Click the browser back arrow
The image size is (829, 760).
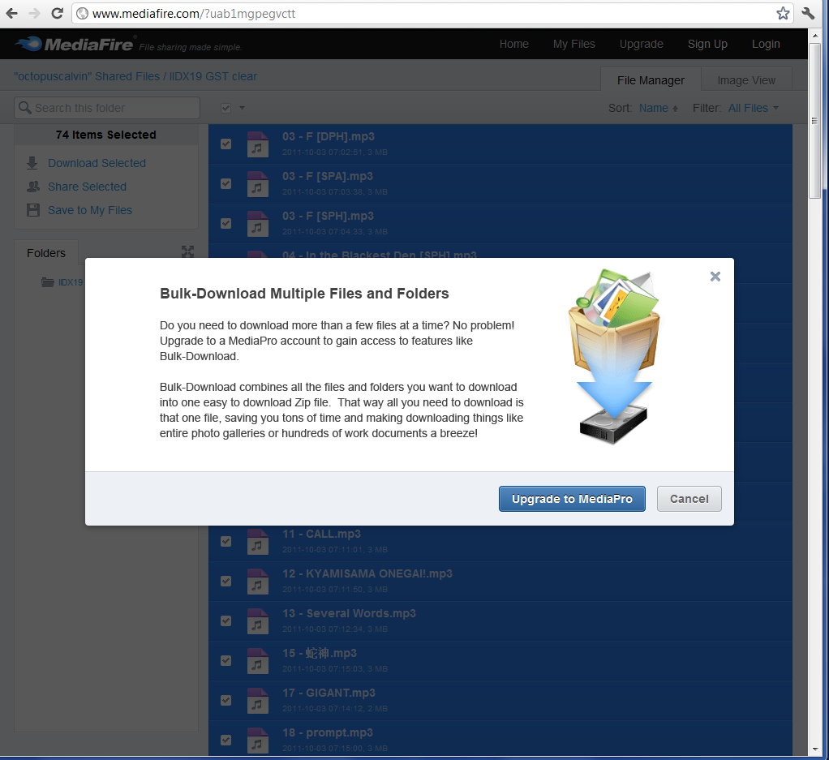[x=12, y=13]
